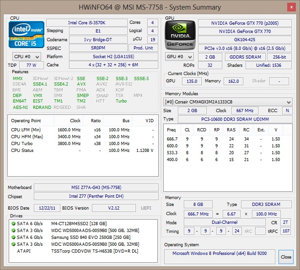Click the Socket H2 (LGA1155) platform field
This screenshot has width=300, height=270.
[113, 57]
